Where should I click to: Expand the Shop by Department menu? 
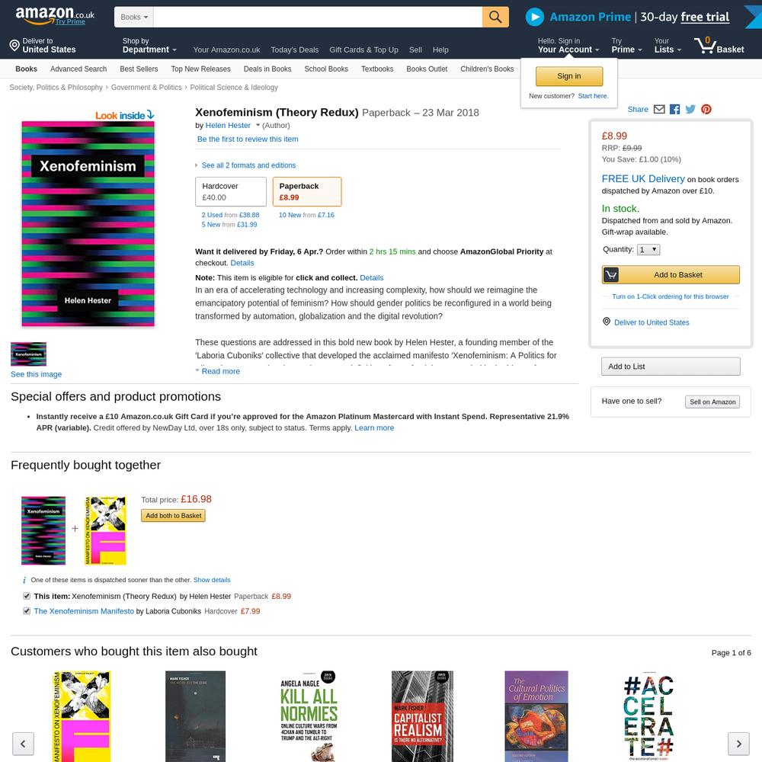click(x=149, y=46)
